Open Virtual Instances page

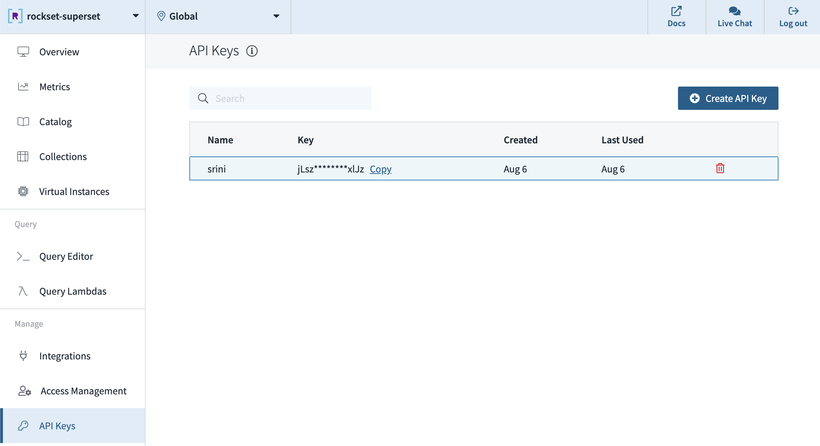(74, 191)
